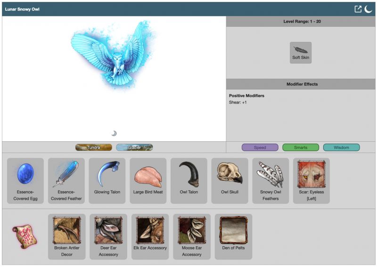Open the external link icon in header
Image resolution: width=377 pixels, height=267 pixels.
358,9
